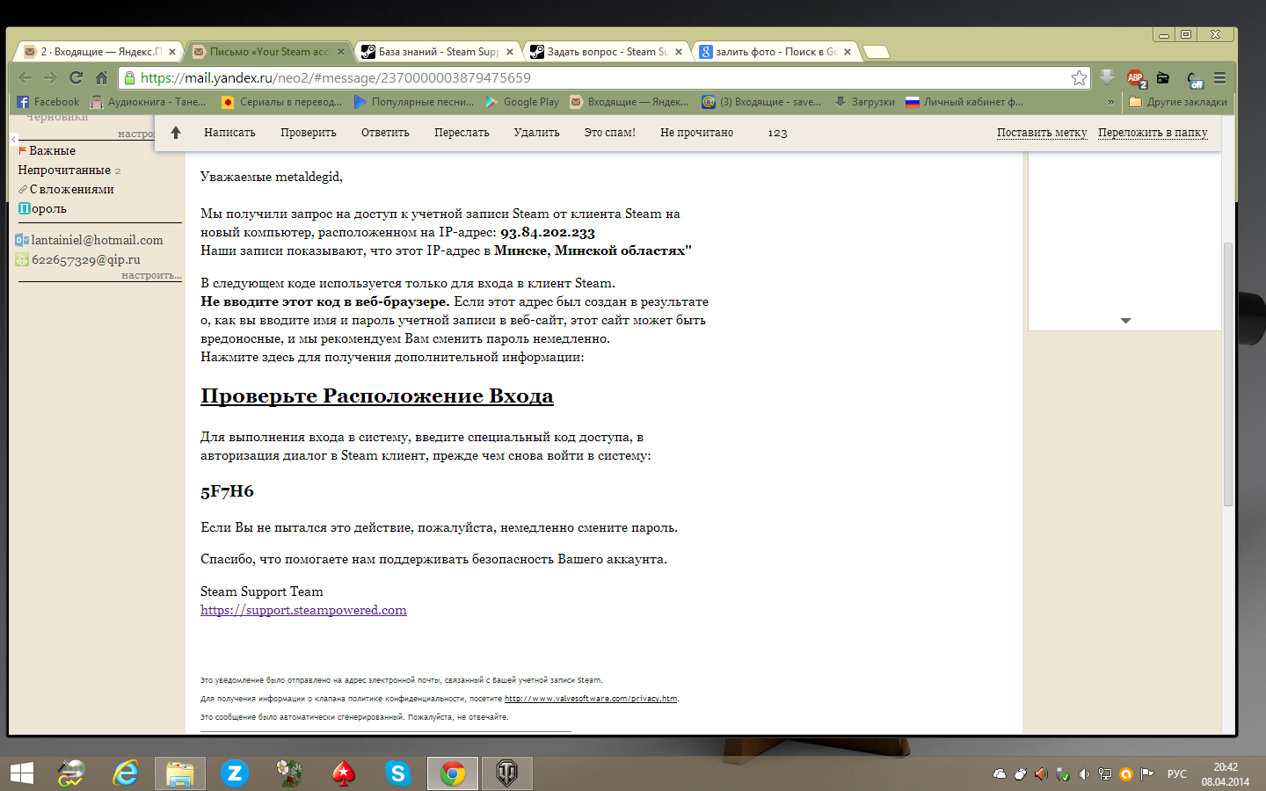The width and height of the screenshot is (1266, 791).
Task: Switch to the 'залить фото' Google tab
Action: coord(775,52)
